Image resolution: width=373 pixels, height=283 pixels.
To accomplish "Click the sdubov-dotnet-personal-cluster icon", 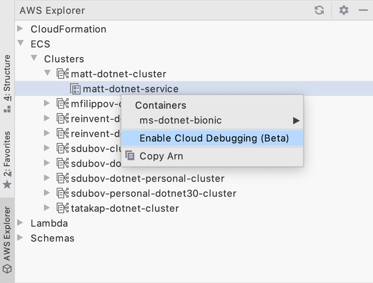I will (63, 178).
